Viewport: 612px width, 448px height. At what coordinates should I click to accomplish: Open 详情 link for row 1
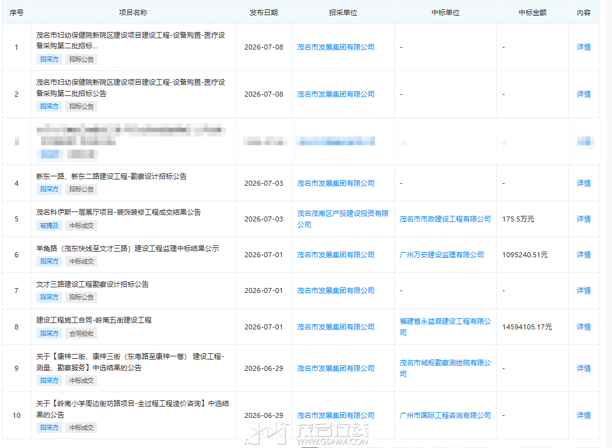click(584, 47)
